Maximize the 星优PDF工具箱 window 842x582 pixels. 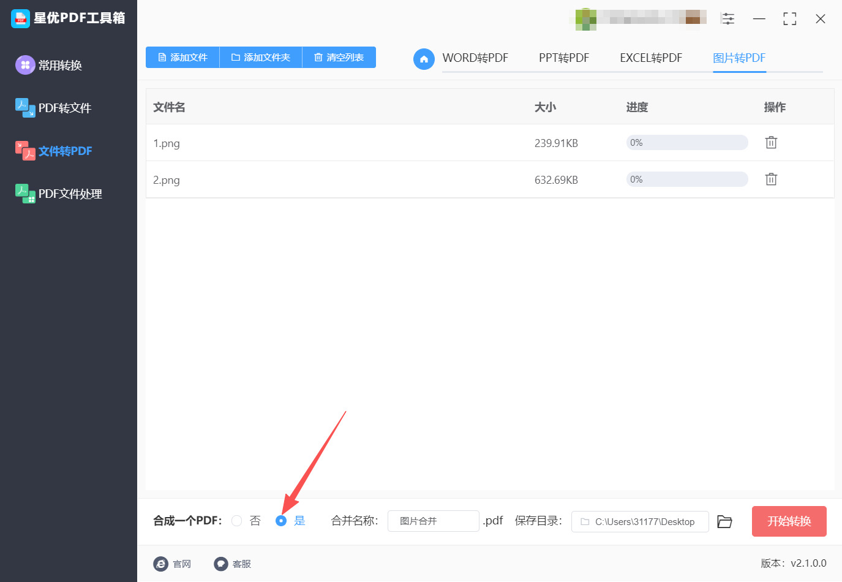pos(790,19)
